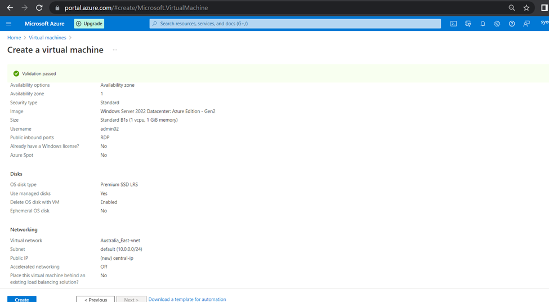Go back using the browser back arrow

[x=10, y=8]
